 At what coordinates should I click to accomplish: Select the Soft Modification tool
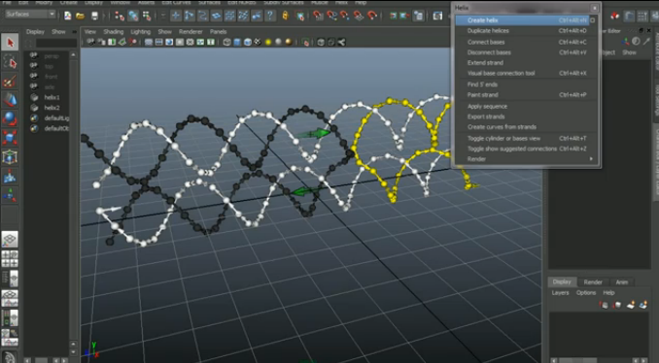point(10,177)
